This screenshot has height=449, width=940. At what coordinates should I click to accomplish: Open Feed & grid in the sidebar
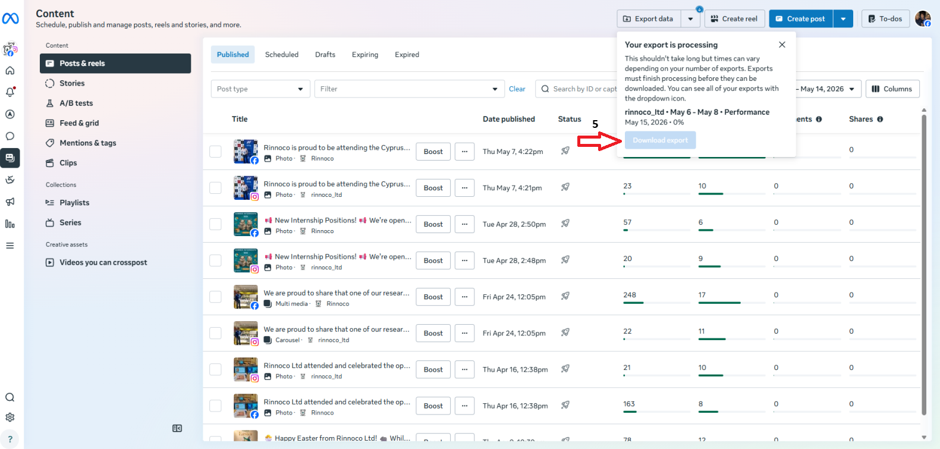coord(115,123)
